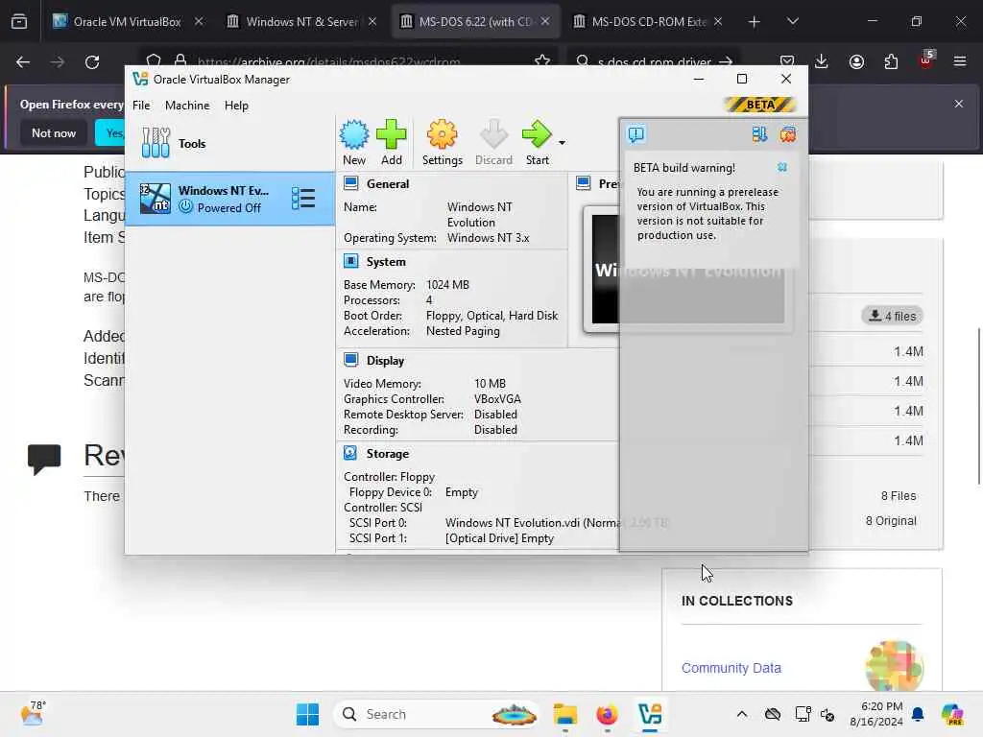Viewport: 983px width, 737px height.
Task: Click Firefox back arrow
Action: click(23, 62)
